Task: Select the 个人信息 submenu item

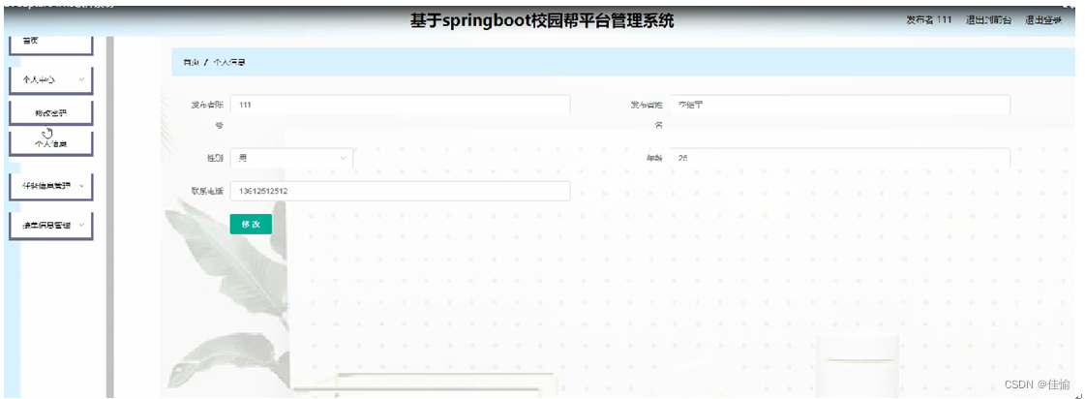Action: click(50, 143)
